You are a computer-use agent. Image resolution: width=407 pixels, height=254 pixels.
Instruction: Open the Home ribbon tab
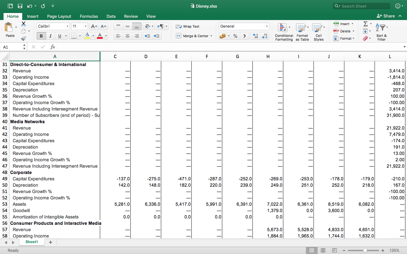click(13, 16)
